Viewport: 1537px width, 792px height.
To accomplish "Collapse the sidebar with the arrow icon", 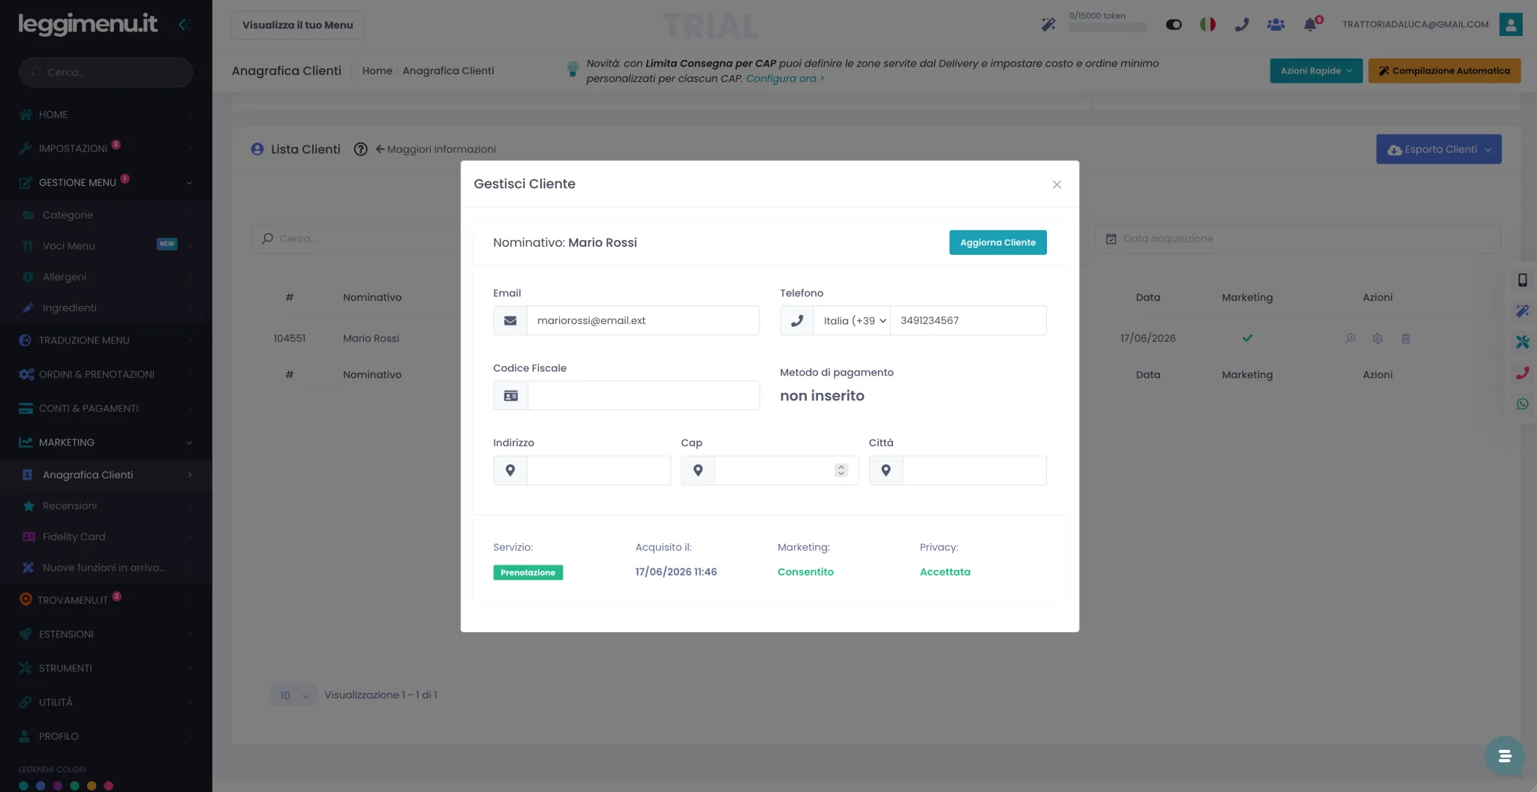I will (183, 25).
